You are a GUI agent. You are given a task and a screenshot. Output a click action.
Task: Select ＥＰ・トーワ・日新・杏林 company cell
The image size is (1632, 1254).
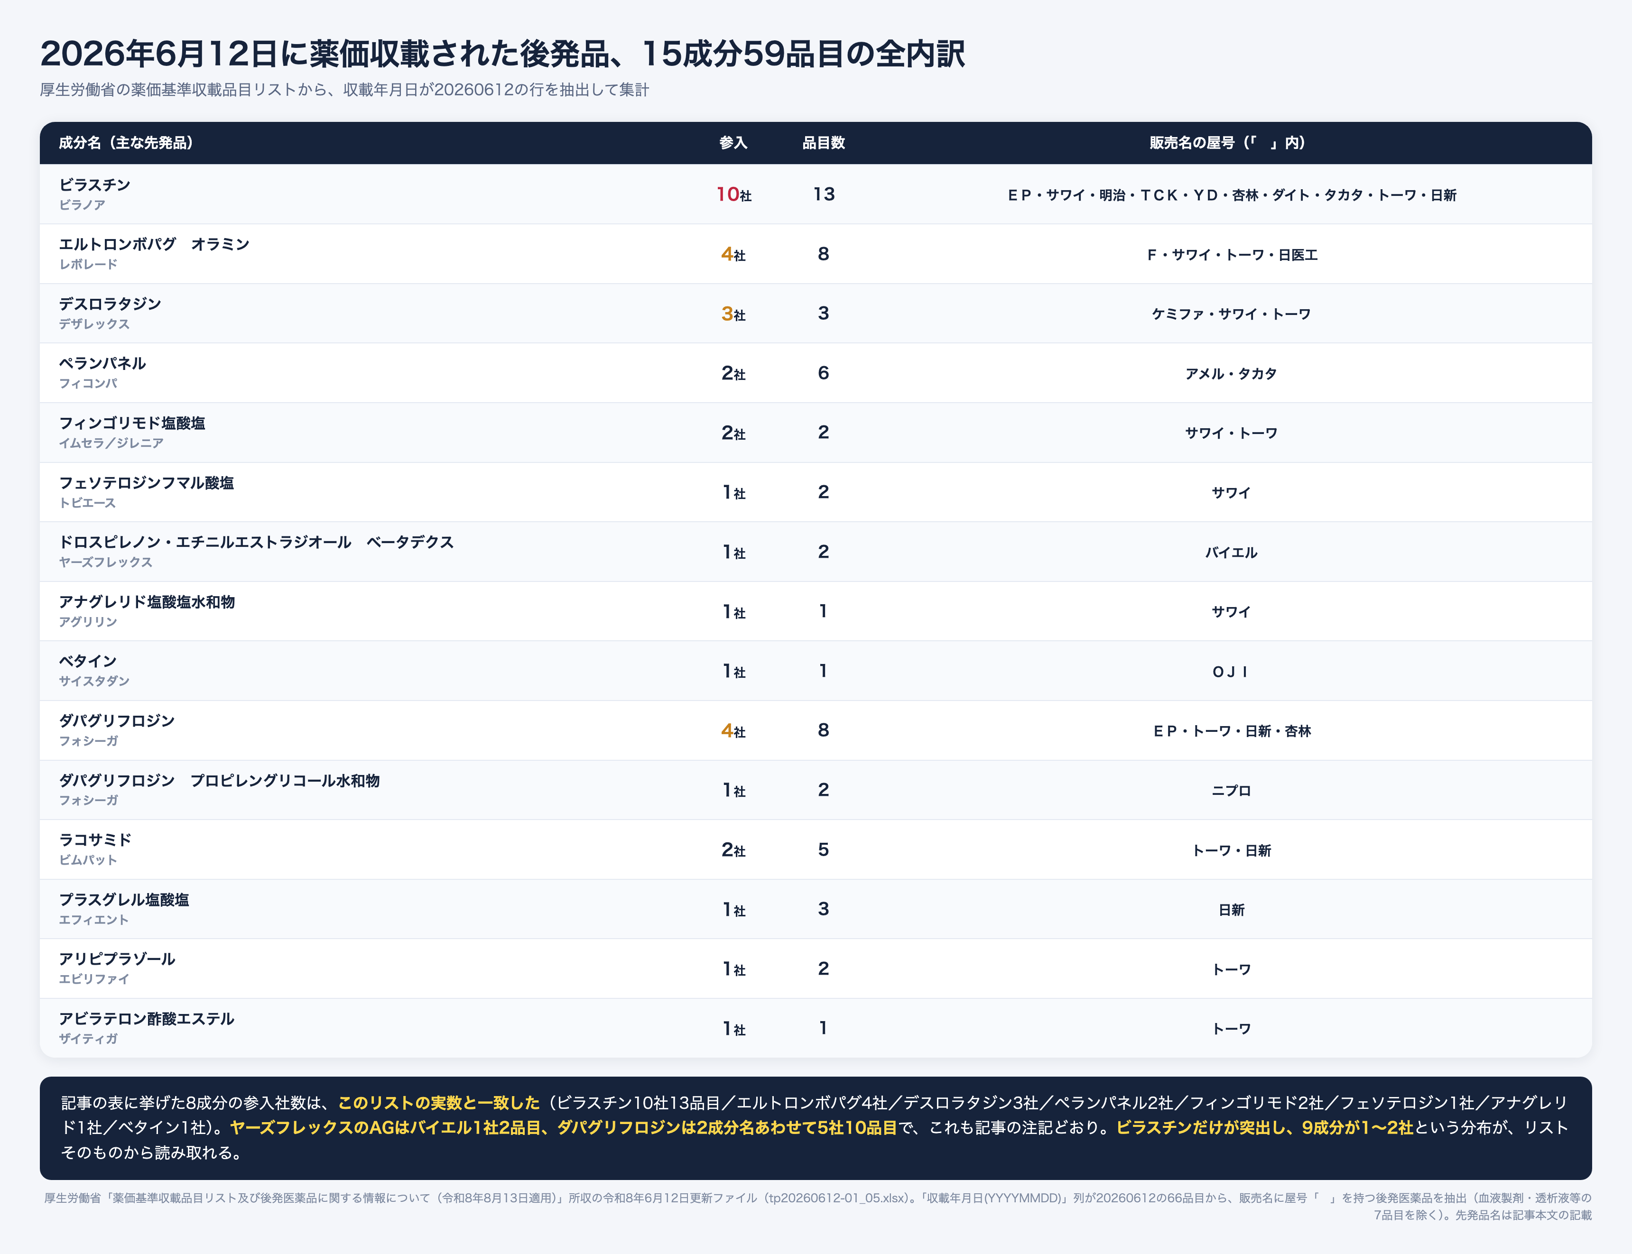pos(1232,731)
